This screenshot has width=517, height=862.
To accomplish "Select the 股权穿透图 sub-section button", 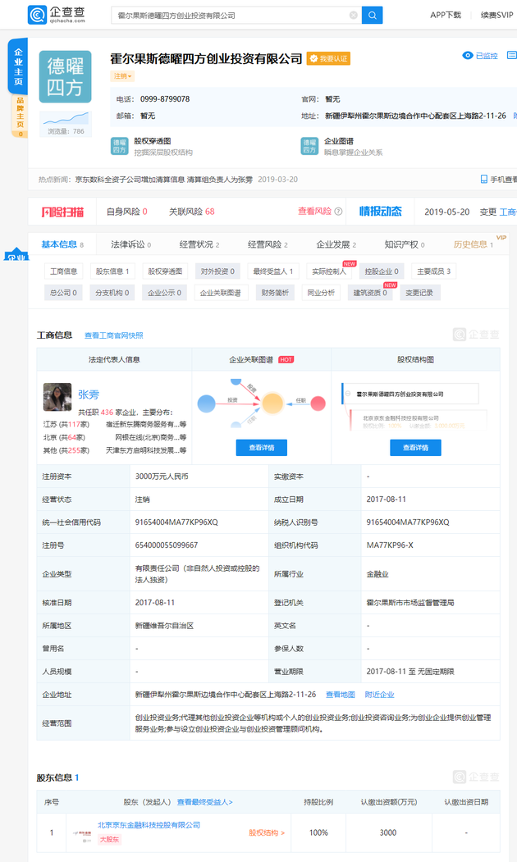I will tap(165, 271).
